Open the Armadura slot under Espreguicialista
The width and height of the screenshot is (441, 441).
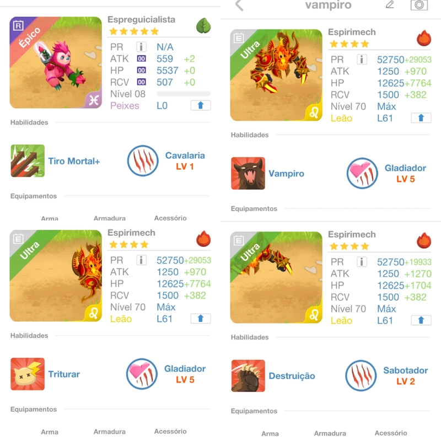tap(109, 218)
